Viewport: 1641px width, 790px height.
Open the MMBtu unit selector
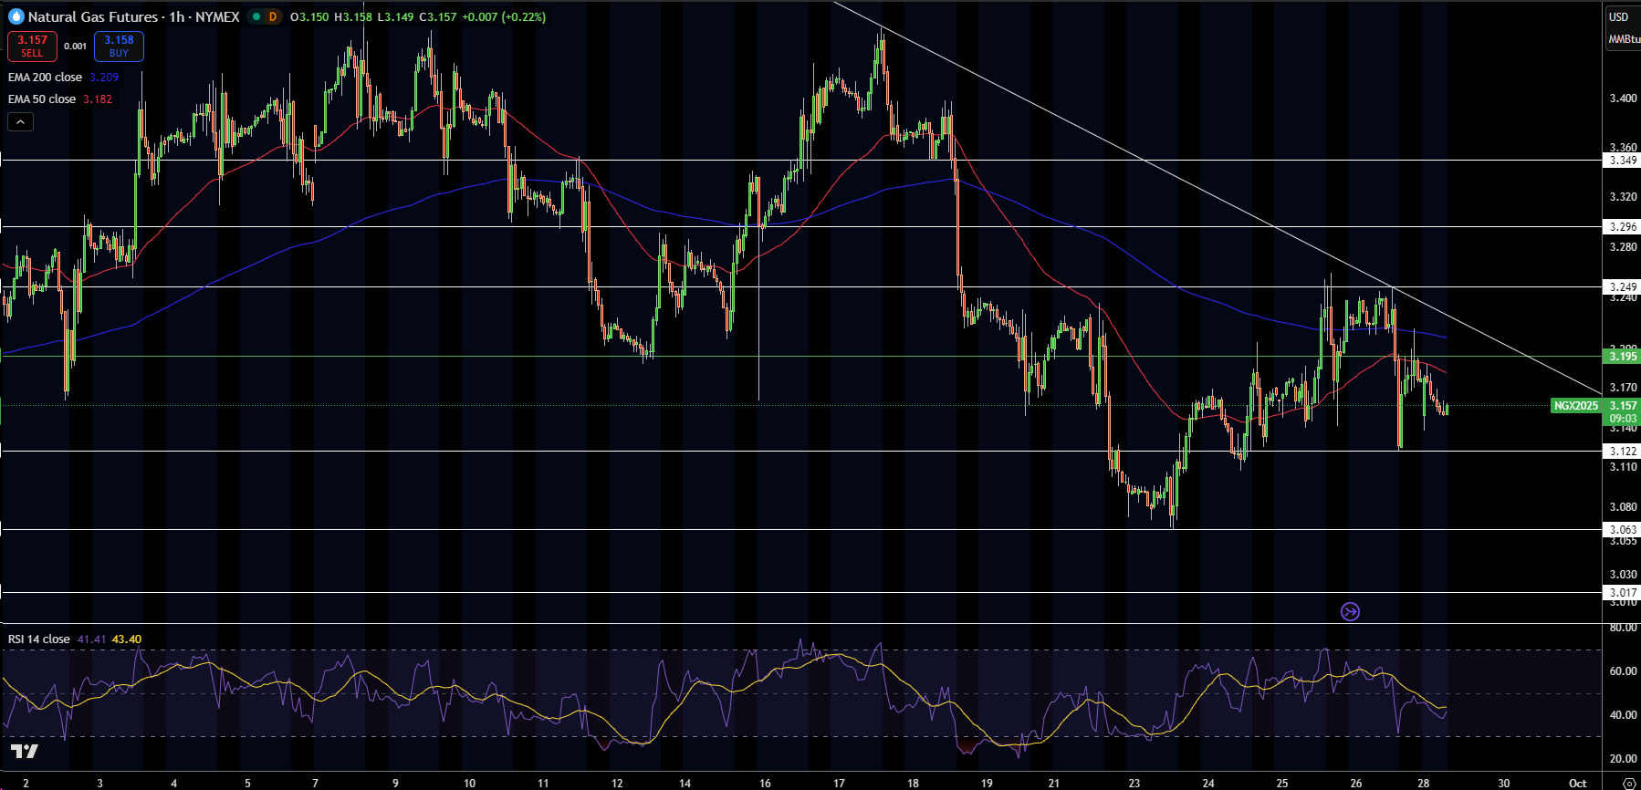point(1623,39)
